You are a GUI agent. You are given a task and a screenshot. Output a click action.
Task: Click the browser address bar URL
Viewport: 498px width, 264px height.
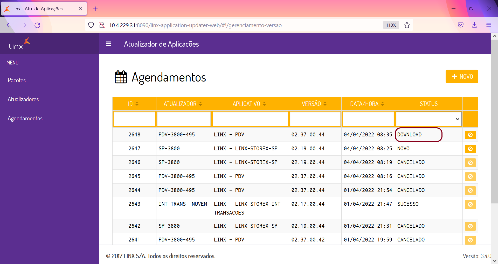195,25
